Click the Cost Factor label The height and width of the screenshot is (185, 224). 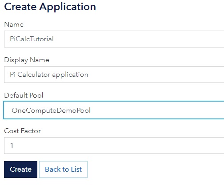(x=23, y=131)
